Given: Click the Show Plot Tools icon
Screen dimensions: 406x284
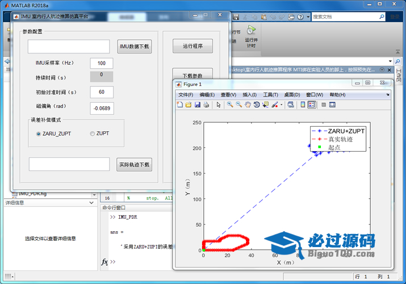Looking at the screenshot, I should (332, 105).
